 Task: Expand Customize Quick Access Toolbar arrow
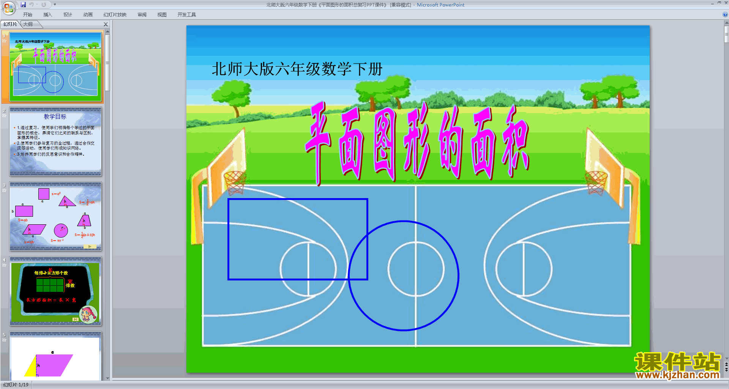coord(55,5)
